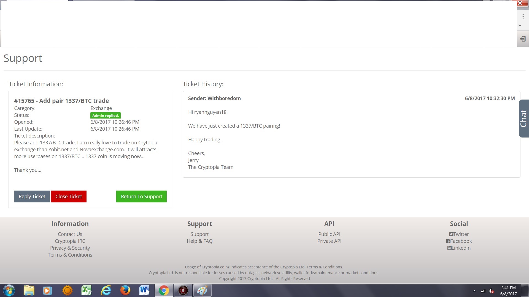Open Support link in footer
This screenshot has width=529, height=297.
[x=199, y=234]
